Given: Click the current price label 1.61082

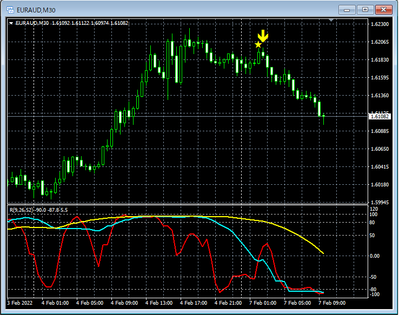Looking at the screenshot, I should [x=380, y=117].
